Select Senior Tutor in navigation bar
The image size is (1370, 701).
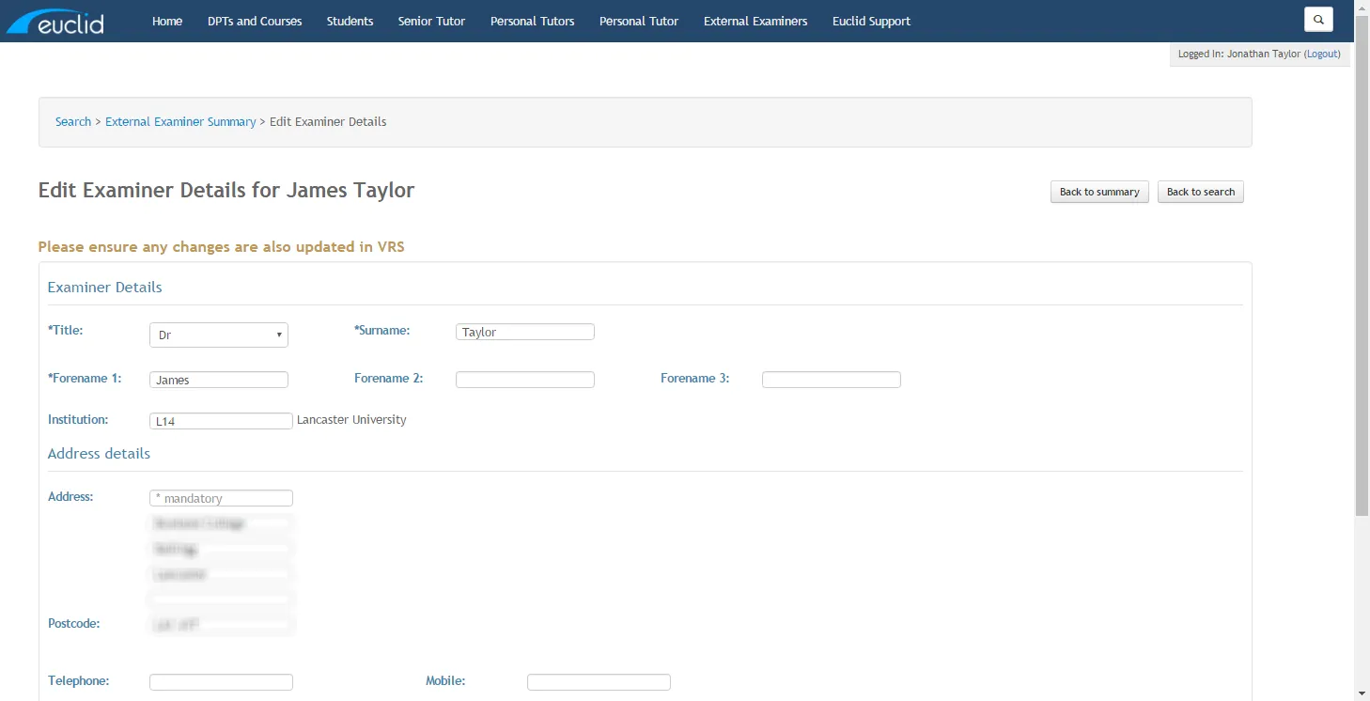click(431, 22)
